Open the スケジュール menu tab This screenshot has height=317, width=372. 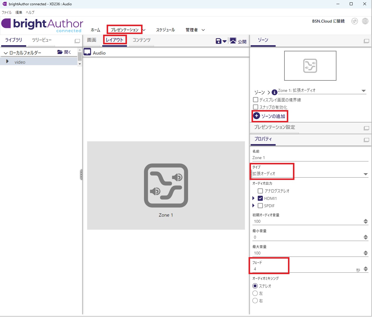pyautogui.click(x=165, y=30)
